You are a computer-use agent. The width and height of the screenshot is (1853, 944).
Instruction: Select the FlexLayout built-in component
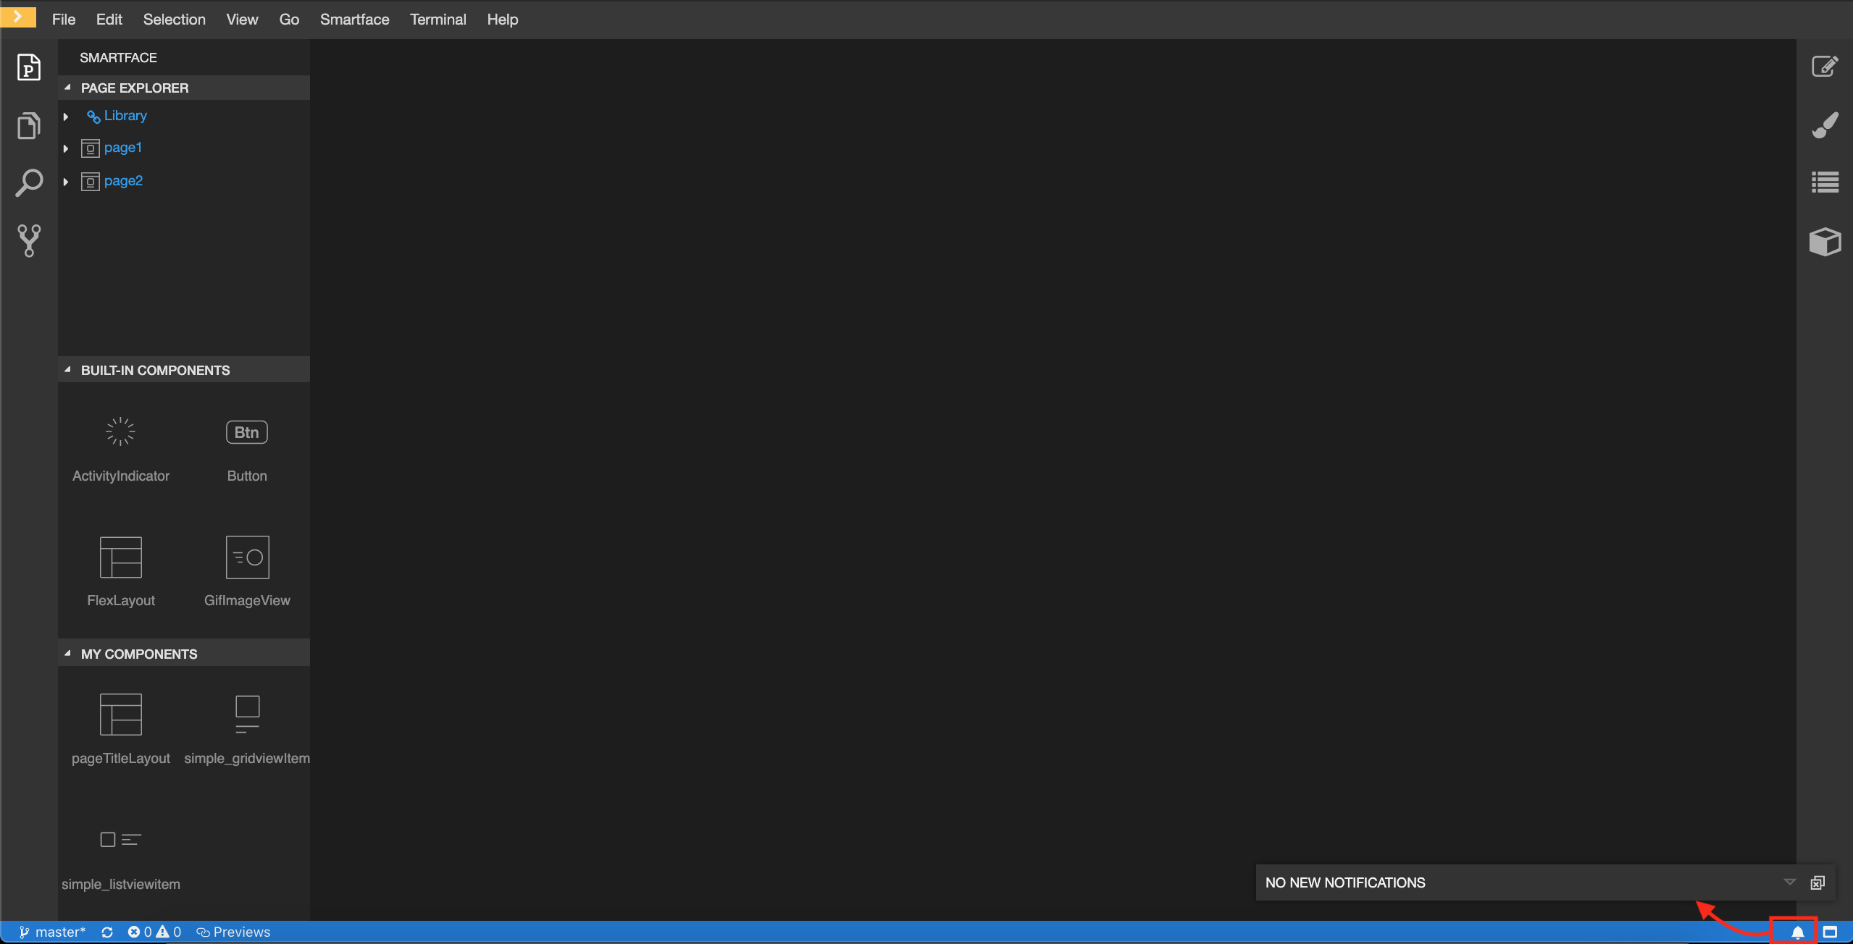[x=121, y=572]
